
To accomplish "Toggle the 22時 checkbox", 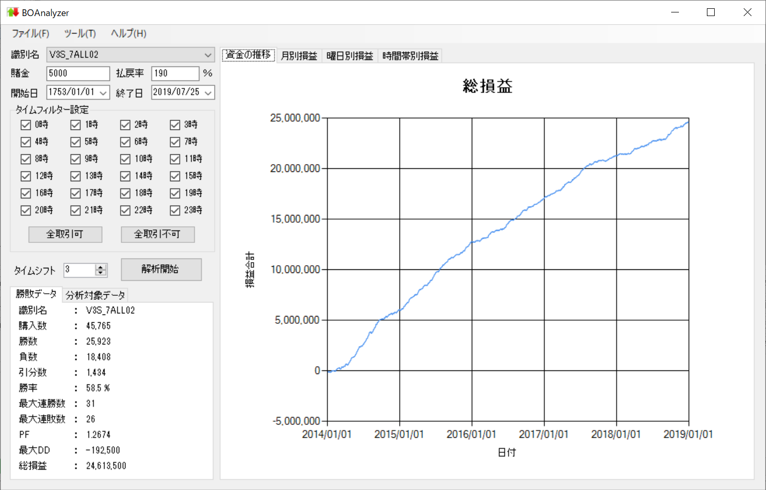I will pyautogui.click(x=125, y=210).
